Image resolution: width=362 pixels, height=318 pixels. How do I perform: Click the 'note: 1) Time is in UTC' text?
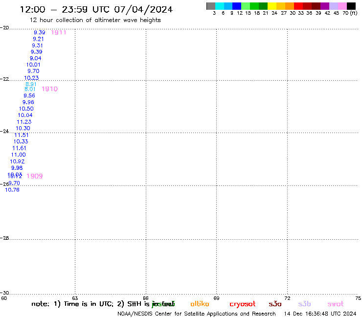coord(72,304)
